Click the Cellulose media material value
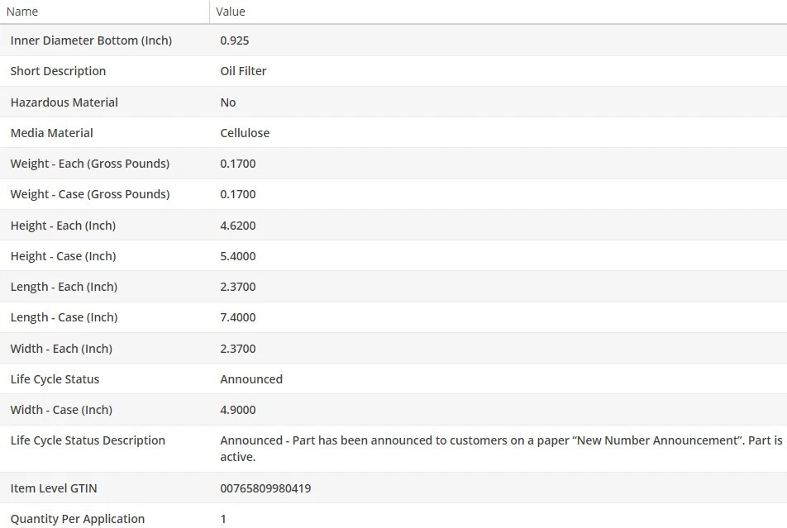Screen dimensions: 787x528 pos(245,133)
